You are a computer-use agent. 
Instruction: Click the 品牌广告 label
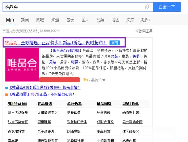coord(99,80)
